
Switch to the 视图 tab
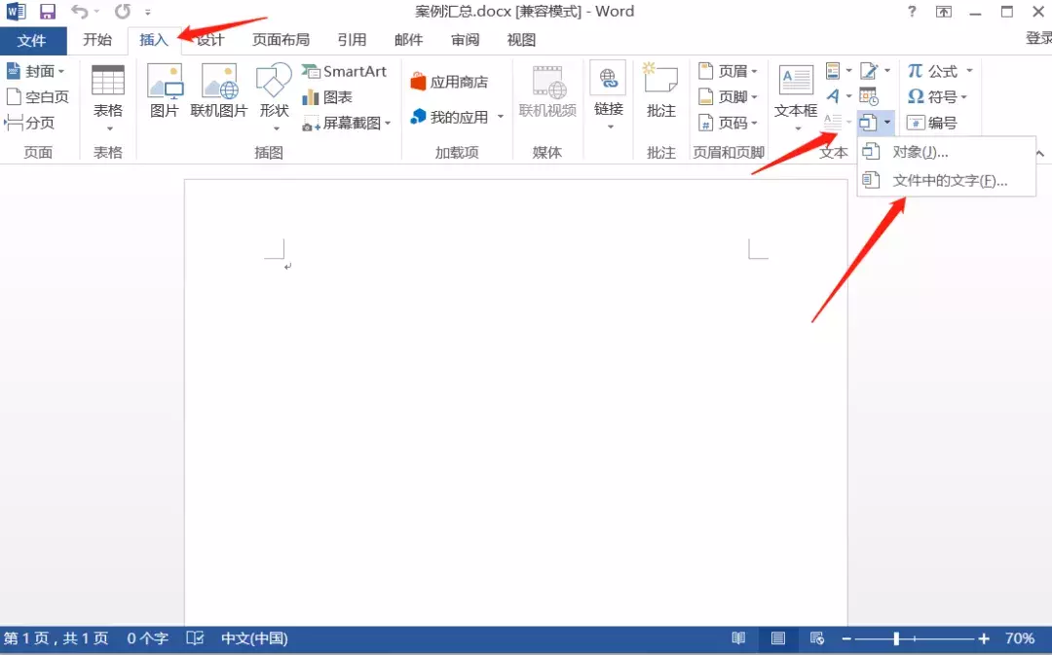point(521,40)
